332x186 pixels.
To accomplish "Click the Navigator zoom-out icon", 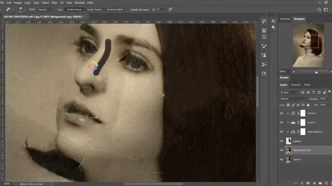I will (x=294, y=72).
